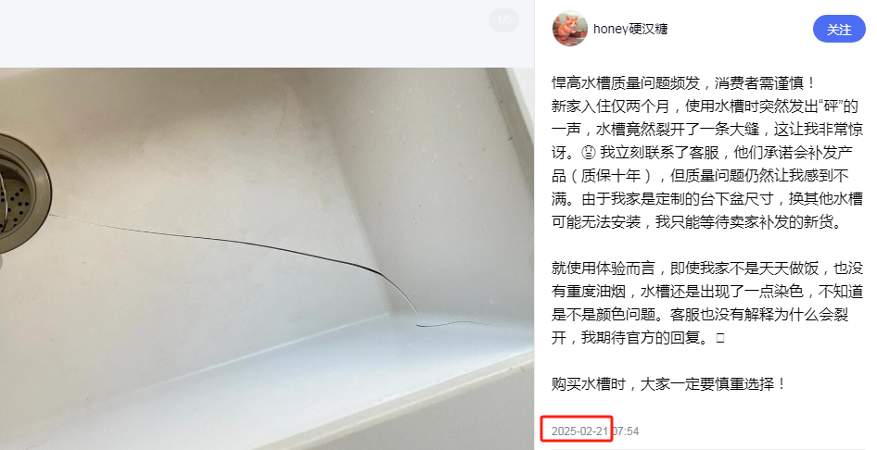Click the worried face emoji in the post
Screen dimensions: 877x450
pyautogui.click(x=589, y=153)
